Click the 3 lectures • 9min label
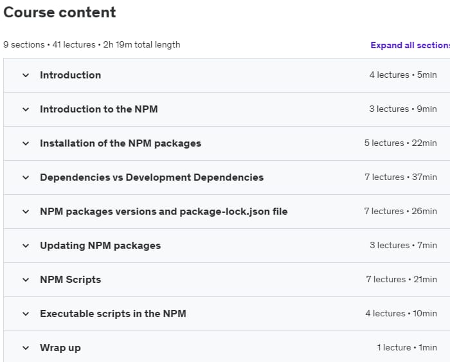Screen dimensions: 450x362 [403, 109]
